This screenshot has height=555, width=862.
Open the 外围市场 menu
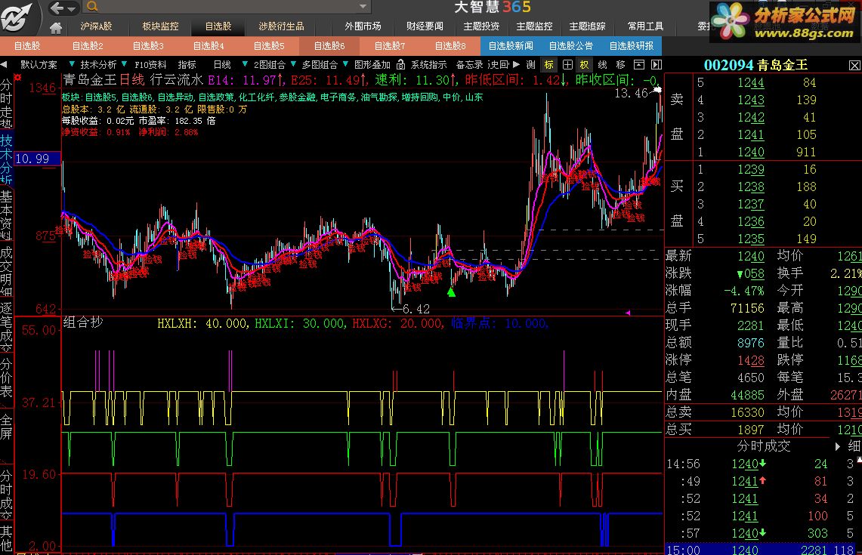pos(363,26)
